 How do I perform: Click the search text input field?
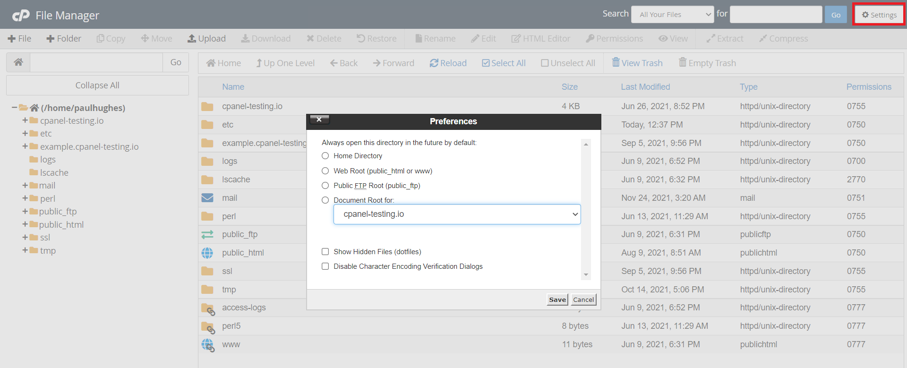(776, 15)
